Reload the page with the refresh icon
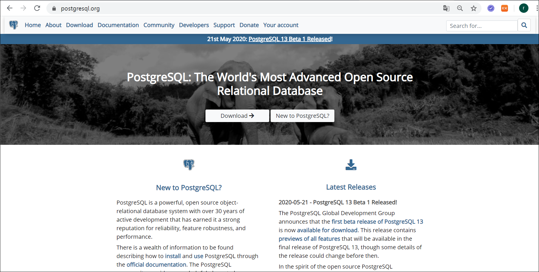 coord(37,8)
